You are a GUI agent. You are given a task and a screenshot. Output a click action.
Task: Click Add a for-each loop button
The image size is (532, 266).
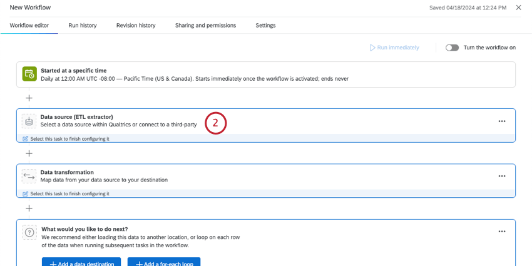(164, 262)
